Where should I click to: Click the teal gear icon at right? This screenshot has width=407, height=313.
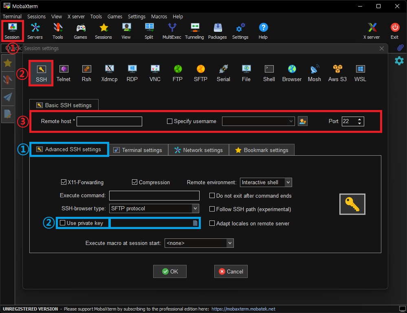(399, 61)
